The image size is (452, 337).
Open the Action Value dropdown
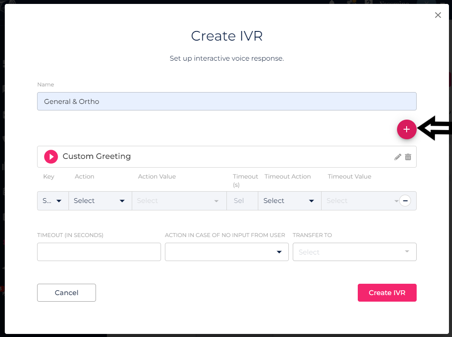179,201
